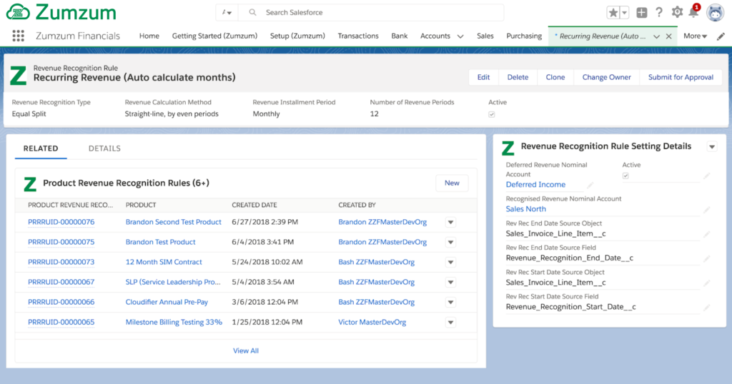Click New in Product Revenue Recognition Rules
Screen dimensions: 732x384
(452, 183)
